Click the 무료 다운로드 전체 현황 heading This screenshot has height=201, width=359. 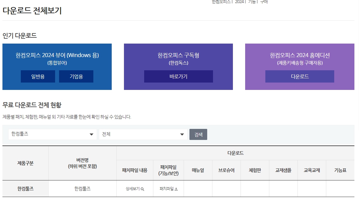pyautogui.click(x=32, y=105)
